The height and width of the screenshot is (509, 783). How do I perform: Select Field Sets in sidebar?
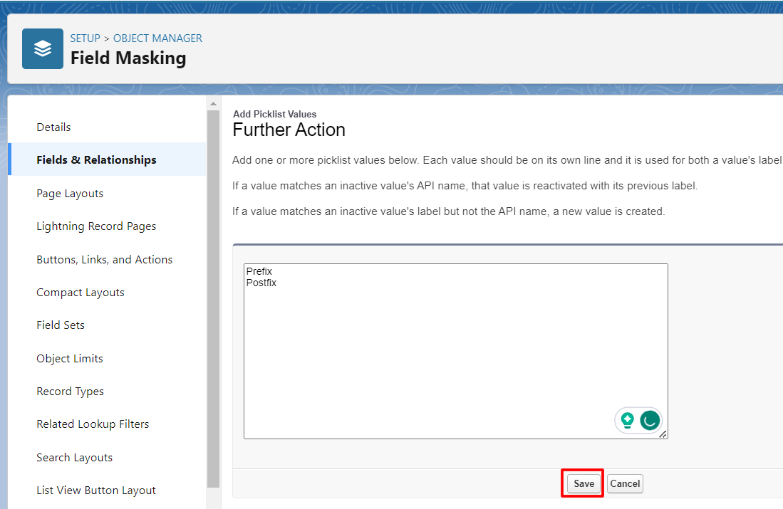point(61,325)
